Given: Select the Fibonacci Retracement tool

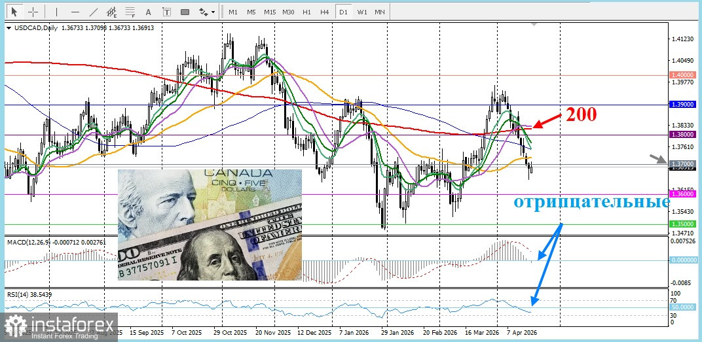Looking at the screenshot, I should [130, 12].
